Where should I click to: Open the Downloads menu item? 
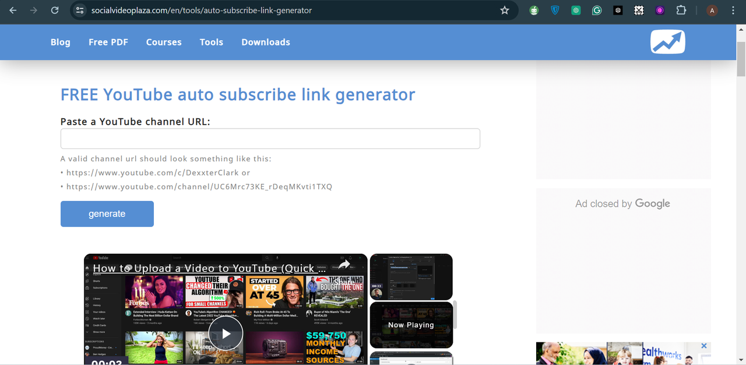[266, 42]
